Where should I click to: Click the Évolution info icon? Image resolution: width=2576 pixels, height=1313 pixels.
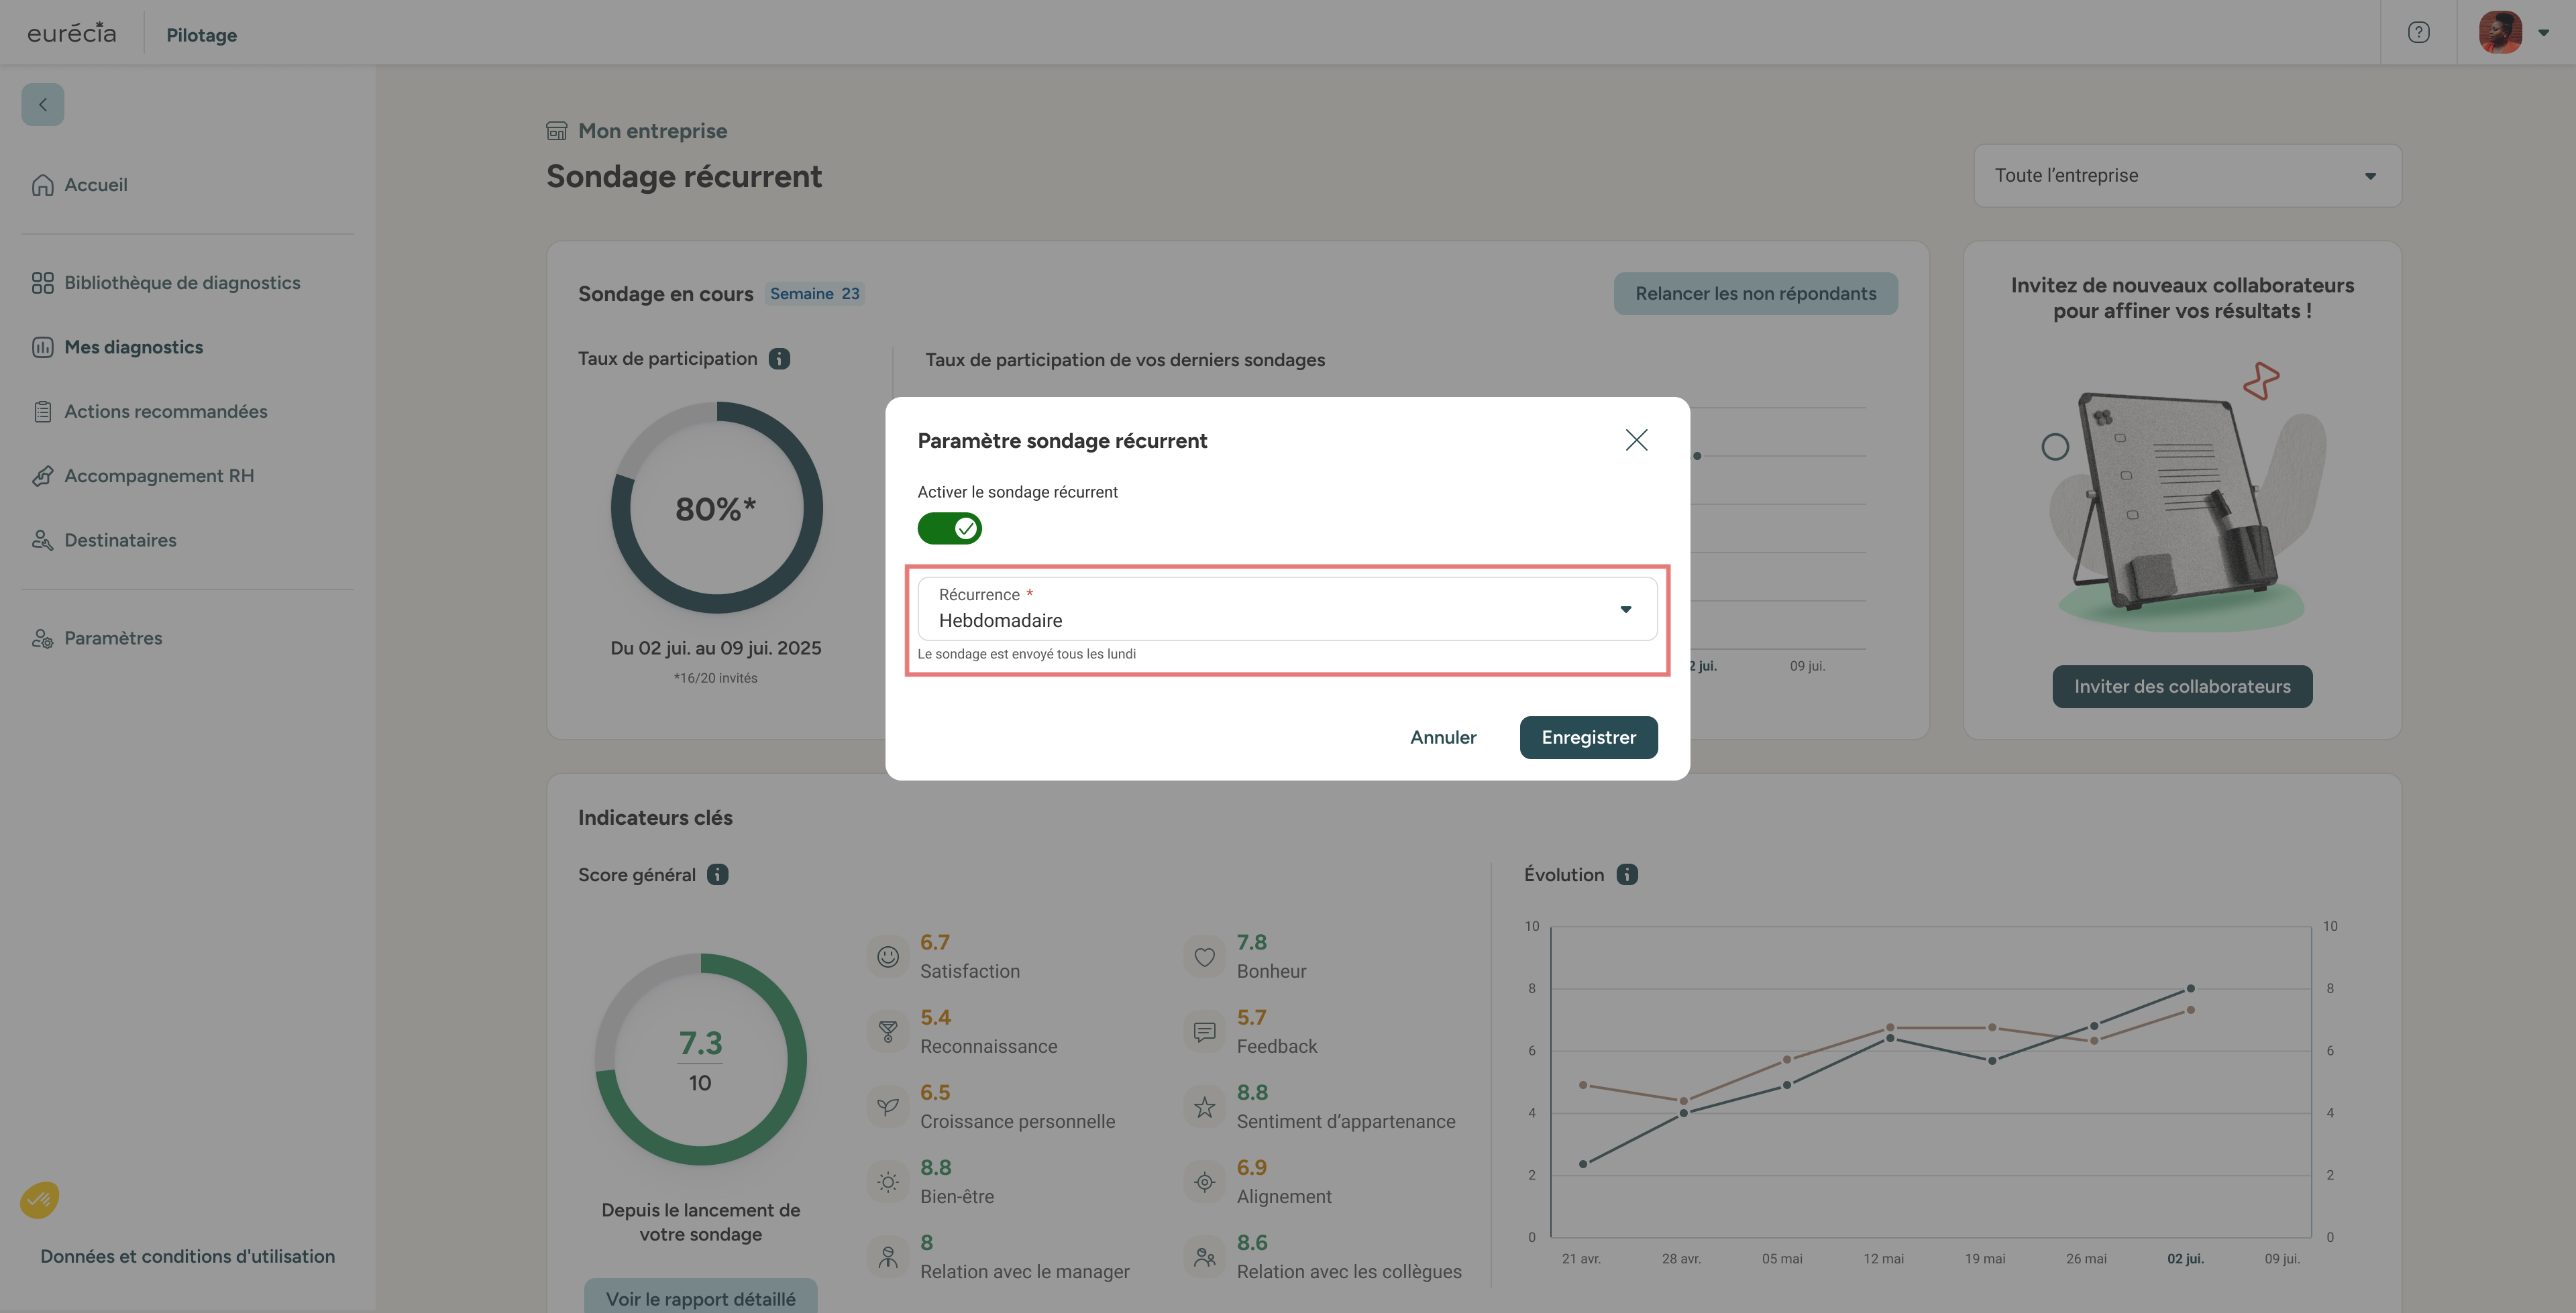coord(1627,875)
